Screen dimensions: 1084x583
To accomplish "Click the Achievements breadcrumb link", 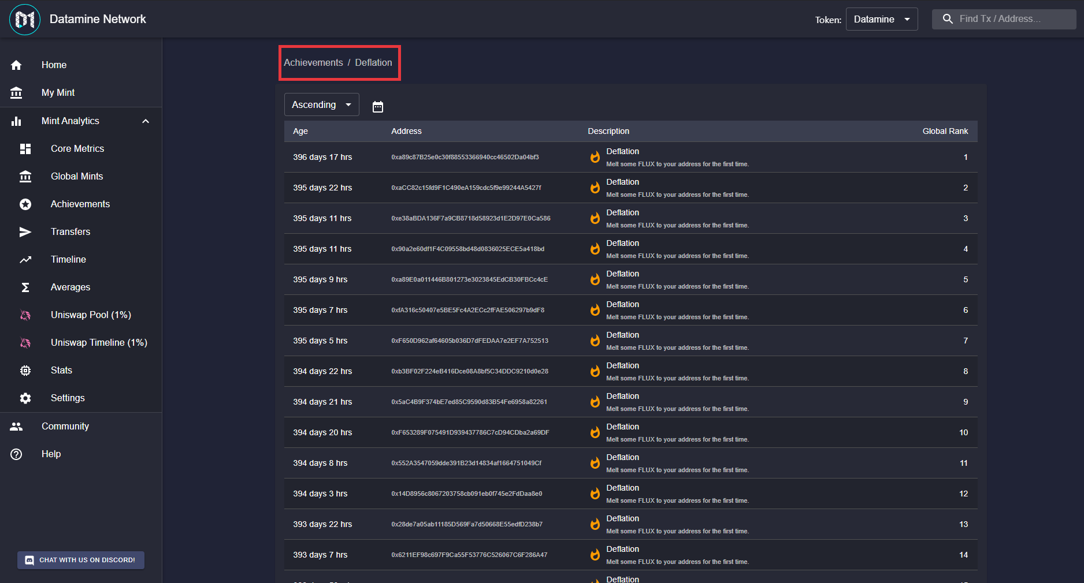I will tap(313, 62).
